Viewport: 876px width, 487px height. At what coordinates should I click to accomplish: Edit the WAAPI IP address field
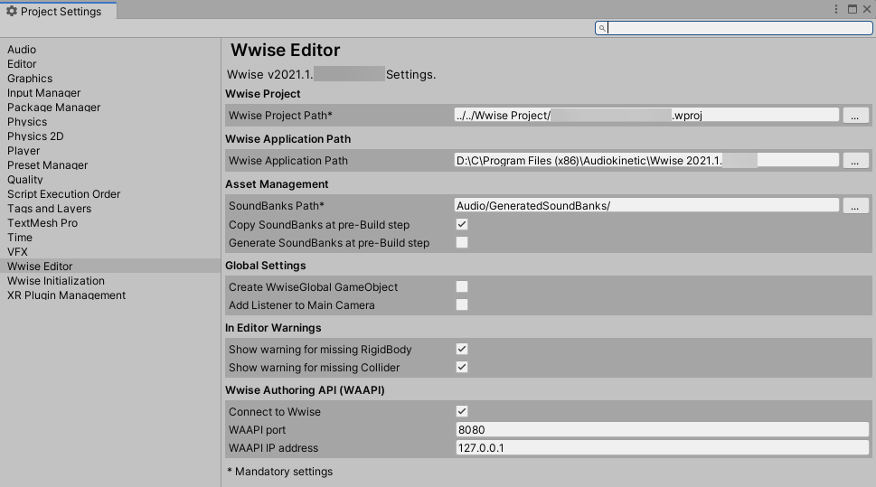pyautogui.click(x=662, y=447)
